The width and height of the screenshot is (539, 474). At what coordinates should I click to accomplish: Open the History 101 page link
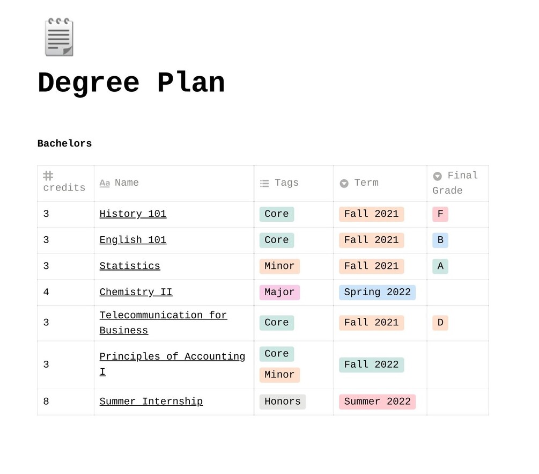click(133, 214)
